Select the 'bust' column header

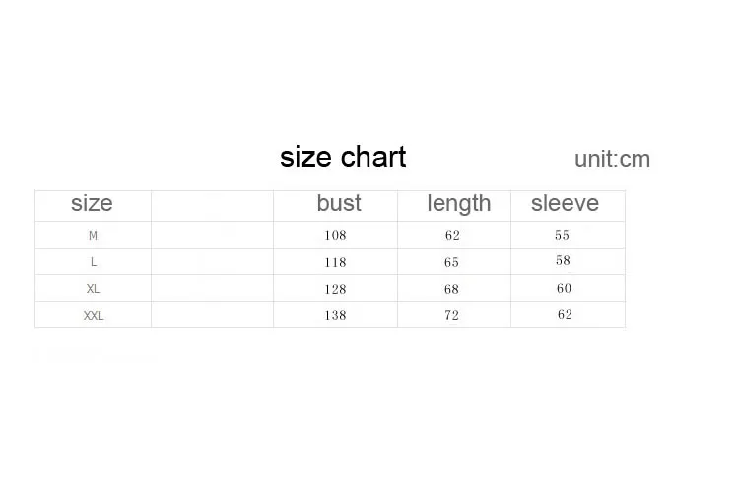click(x=339, y=203)
